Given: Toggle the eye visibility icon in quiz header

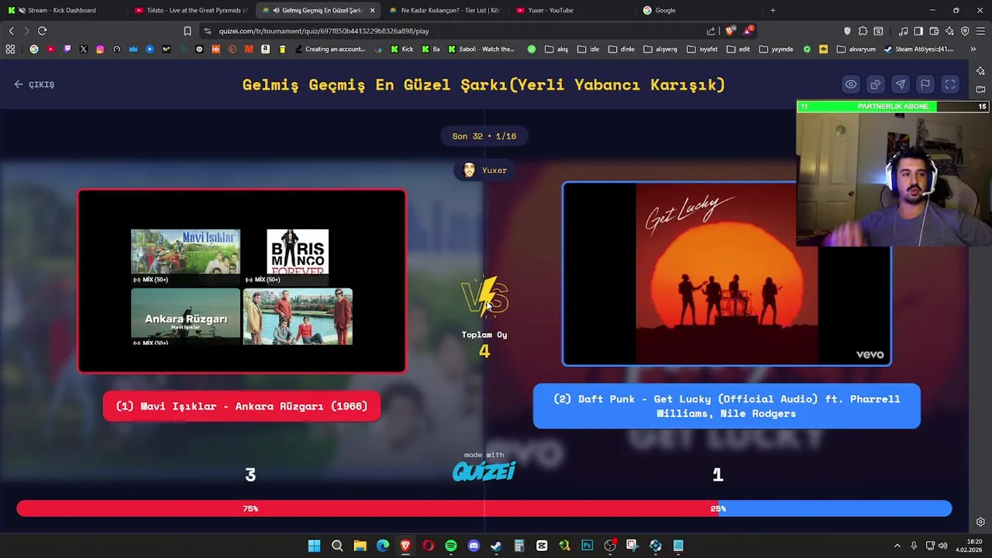Looking at the screenshot, I should pyautogui.click(x=851, y=84).
